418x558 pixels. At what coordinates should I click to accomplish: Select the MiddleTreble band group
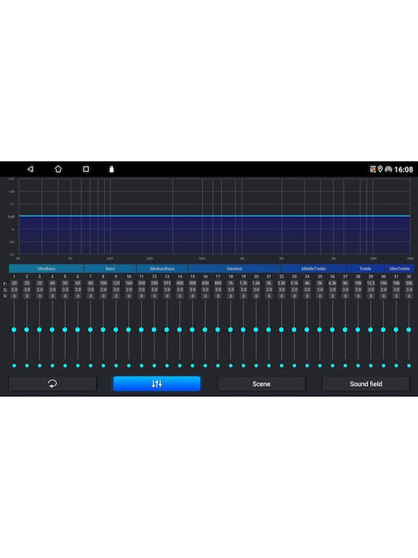(313, 268)
